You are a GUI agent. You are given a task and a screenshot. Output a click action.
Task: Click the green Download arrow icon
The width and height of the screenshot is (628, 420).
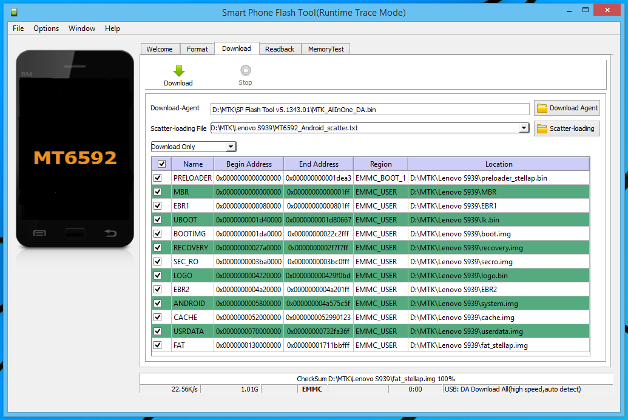click(x=178, y=70)
